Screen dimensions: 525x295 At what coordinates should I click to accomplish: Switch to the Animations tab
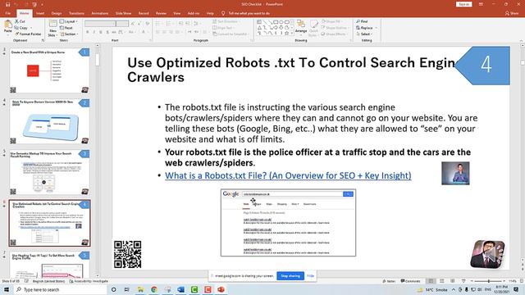[100, 13]
